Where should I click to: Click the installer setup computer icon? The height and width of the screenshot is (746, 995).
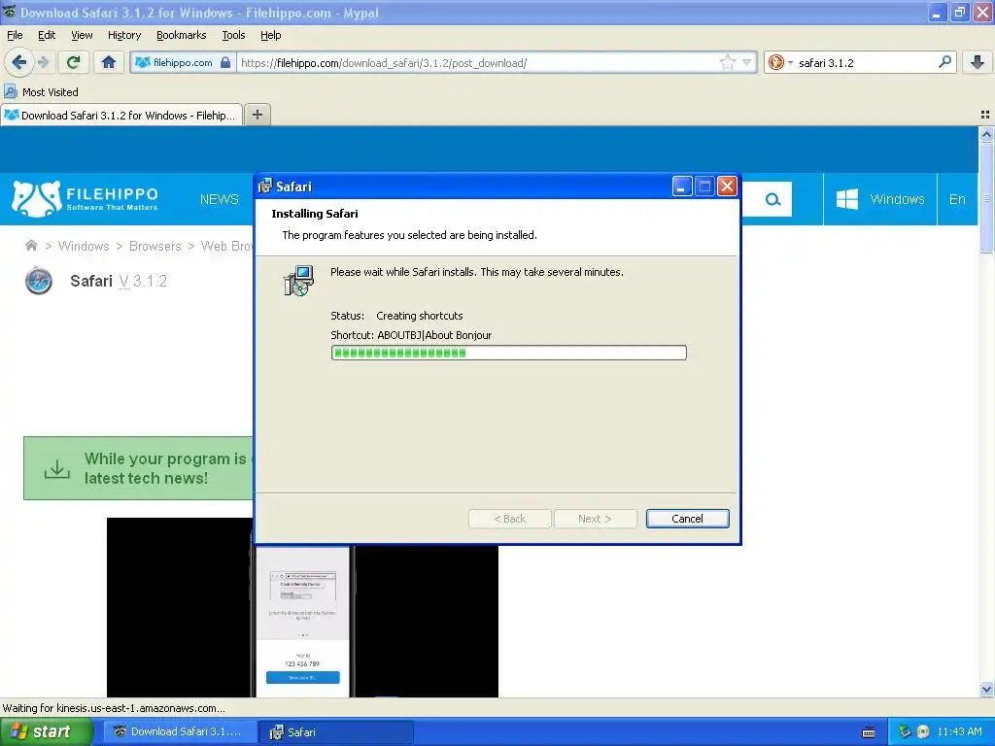pyautogui.click(x=298, y=281)
